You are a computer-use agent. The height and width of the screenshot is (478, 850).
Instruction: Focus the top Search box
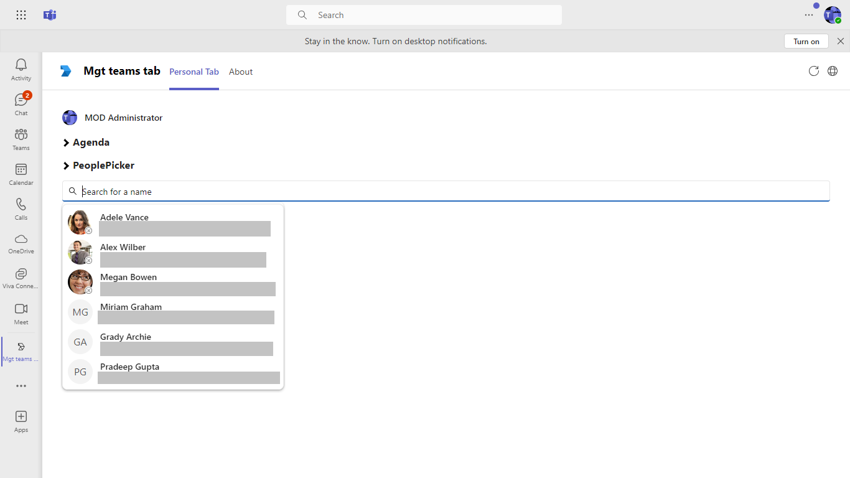point(424,15)
